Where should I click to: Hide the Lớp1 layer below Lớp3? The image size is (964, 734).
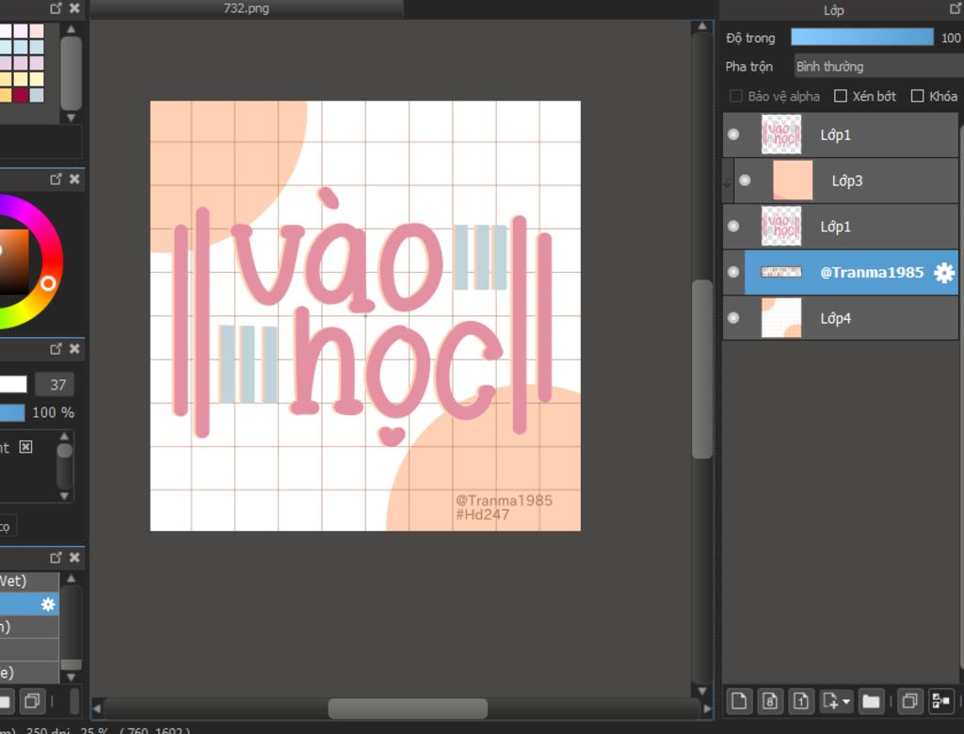pos(733,226)
